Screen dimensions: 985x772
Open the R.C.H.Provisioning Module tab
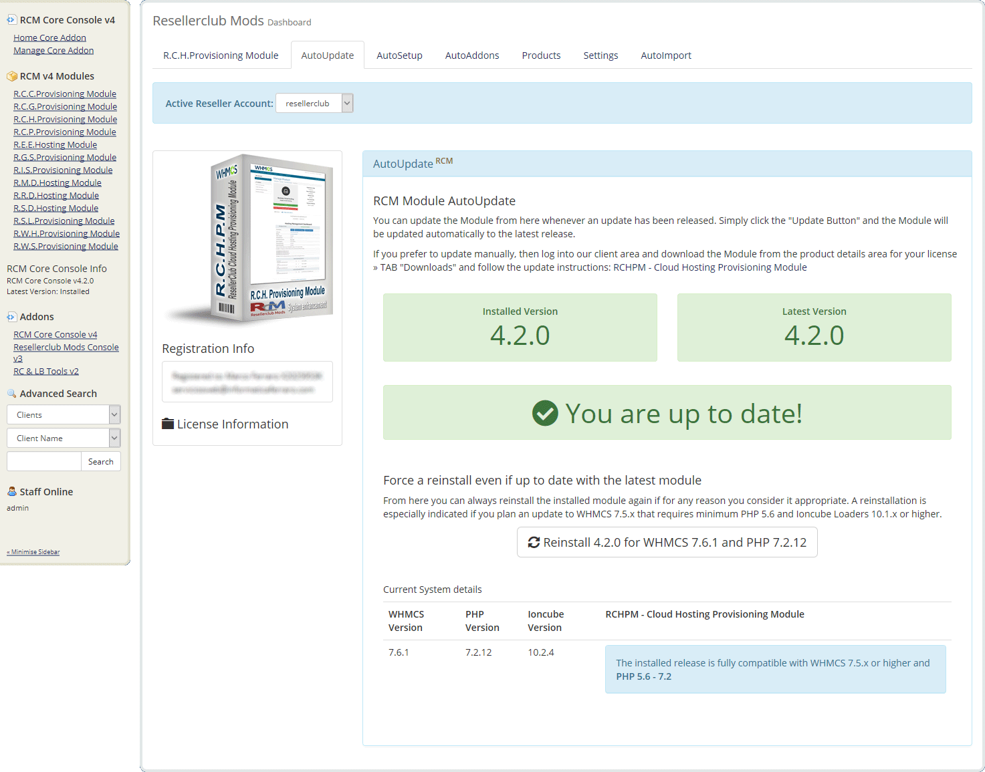coord(221,55)
